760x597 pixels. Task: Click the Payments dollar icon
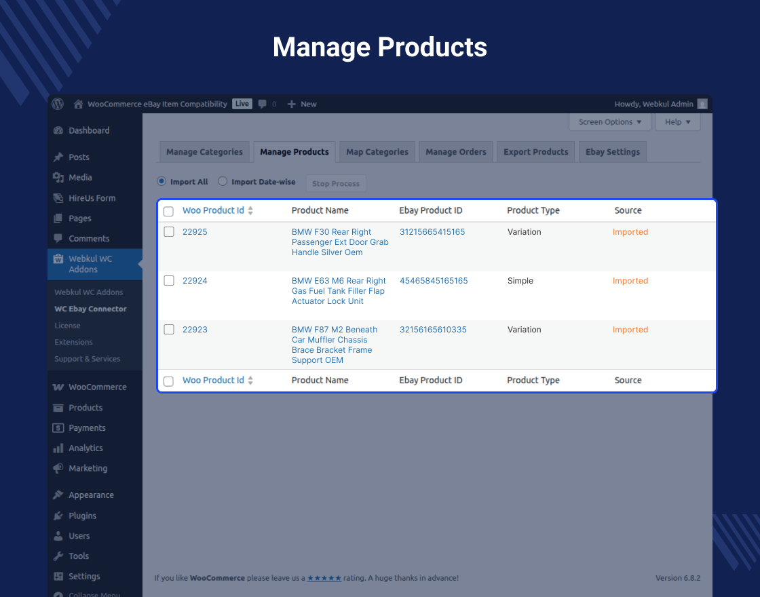coord(58,428)
